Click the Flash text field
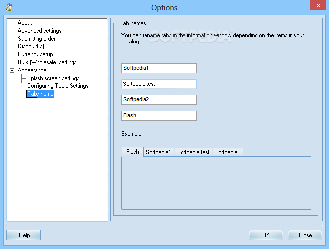329x249 pixels. pos(159,116)
